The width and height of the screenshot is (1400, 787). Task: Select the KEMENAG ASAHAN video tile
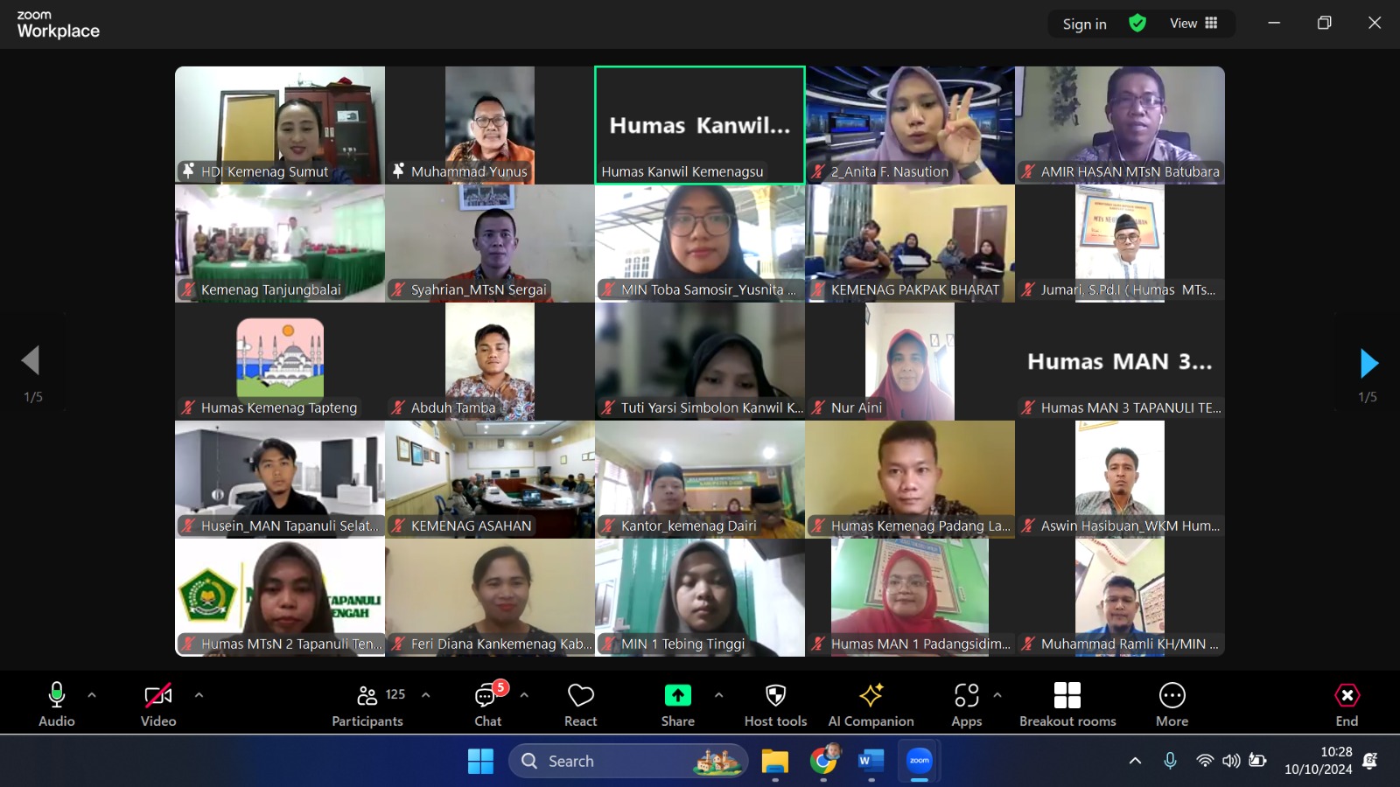[x=490, y=479]
